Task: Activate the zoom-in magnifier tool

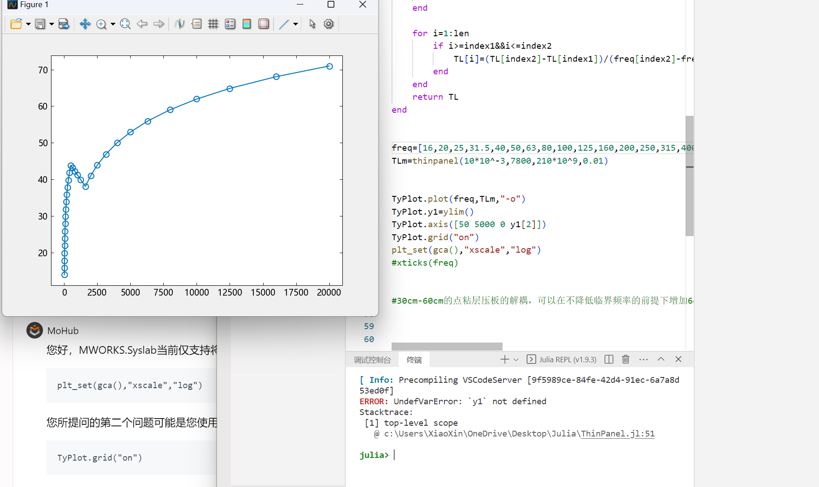Action: point(102,24)
